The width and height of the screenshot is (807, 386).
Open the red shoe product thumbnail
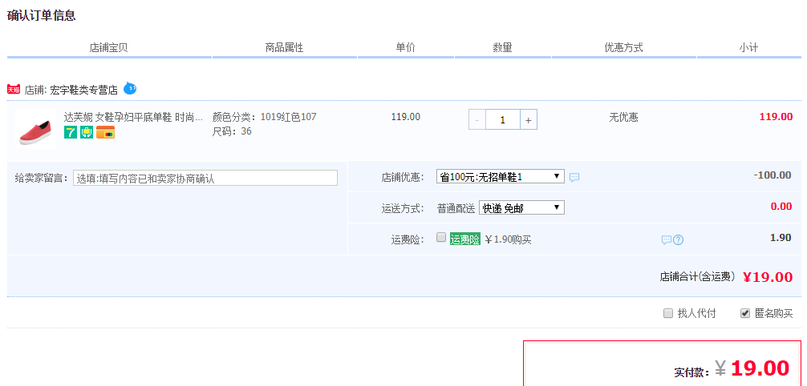(x=35, y=130)
